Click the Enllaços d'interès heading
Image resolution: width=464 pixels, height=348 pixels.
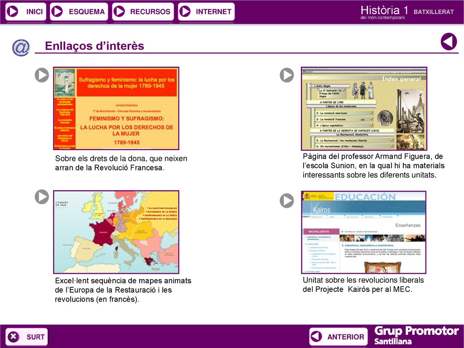pyautogui.click(x=94, y=46)
